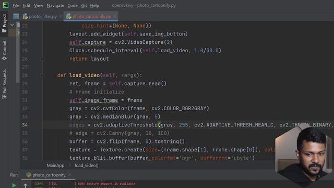Click the 'return layout' code line
Image resolution: width=334 pixels, height=188 pixels.
click(89, 59)
